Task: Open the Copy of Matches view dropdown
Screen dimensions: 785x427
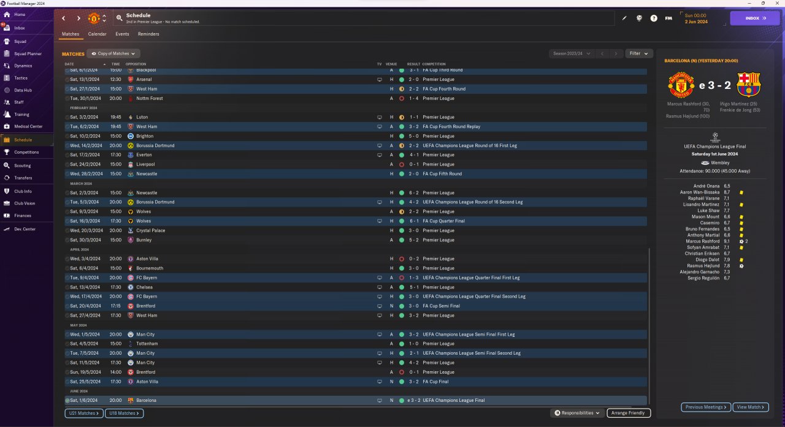Action: (x=113, y=54)
